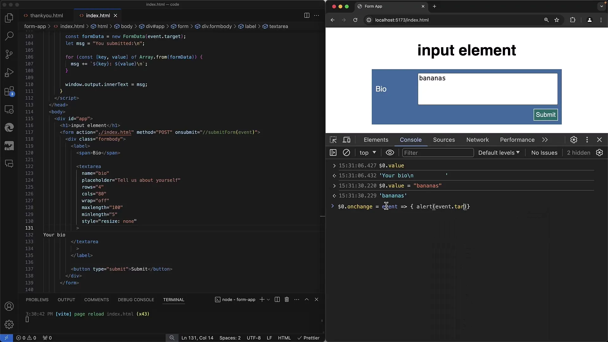Open the Explorer view in the activity bar

[9, 18]
